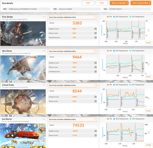Toggle CPU Temperature legend in Cloud Gate chart
The height and width of the screenshot is (148, 153).
click(x=137, y=85)
